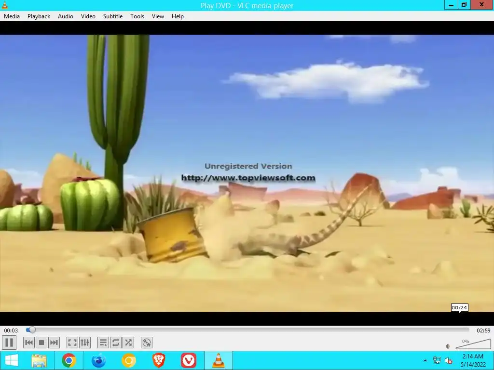Click the elapsed time 00:03 label
This screenshot has width=494, height=370.
click(11, 330)
